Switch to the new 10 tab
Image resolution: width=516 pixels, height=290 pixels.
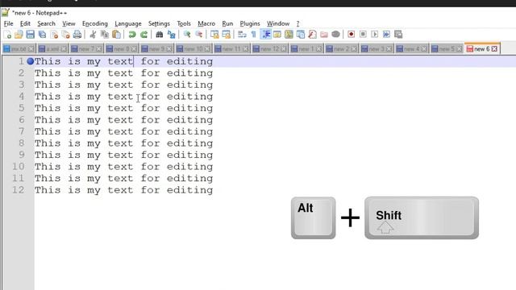(x=193, y=48)
